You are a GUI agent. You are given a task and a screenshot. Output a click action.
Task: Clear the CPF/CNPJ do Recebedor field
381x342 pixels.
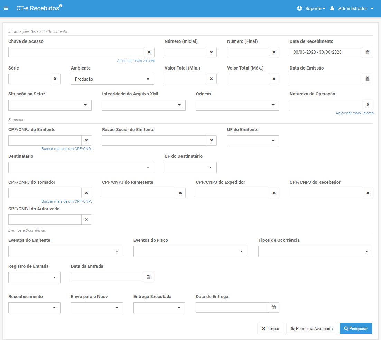[x=368, y=193]
